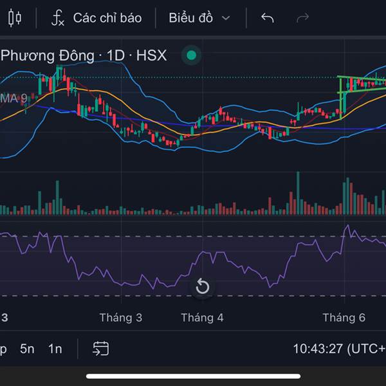Click the Tháng 3 time axis label
The width and height of the screenshot is (386, 386).
pyautogui.click(x=121, y=318)
